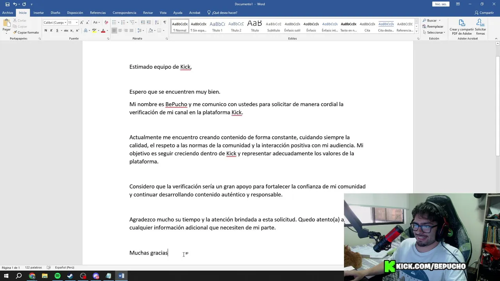Screen dimensions: 500x281
Task: Click the Reemplazar button
Action: 433,27
